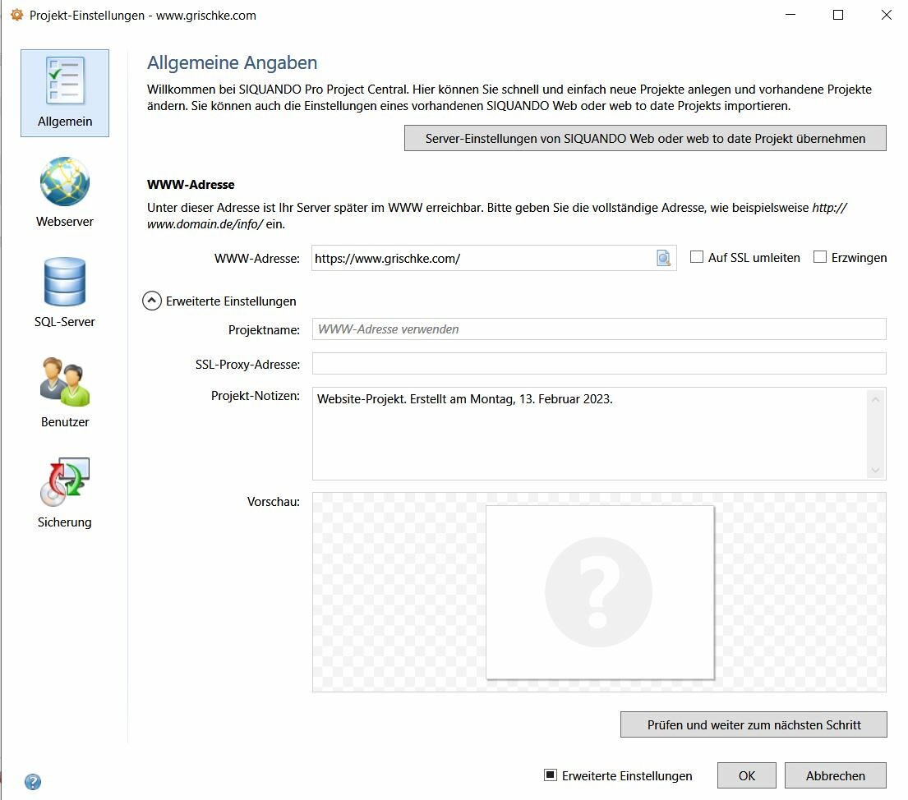Click the Projekt-Notizen: label
This screenshot has height=800, width=908.
(256, 395)
